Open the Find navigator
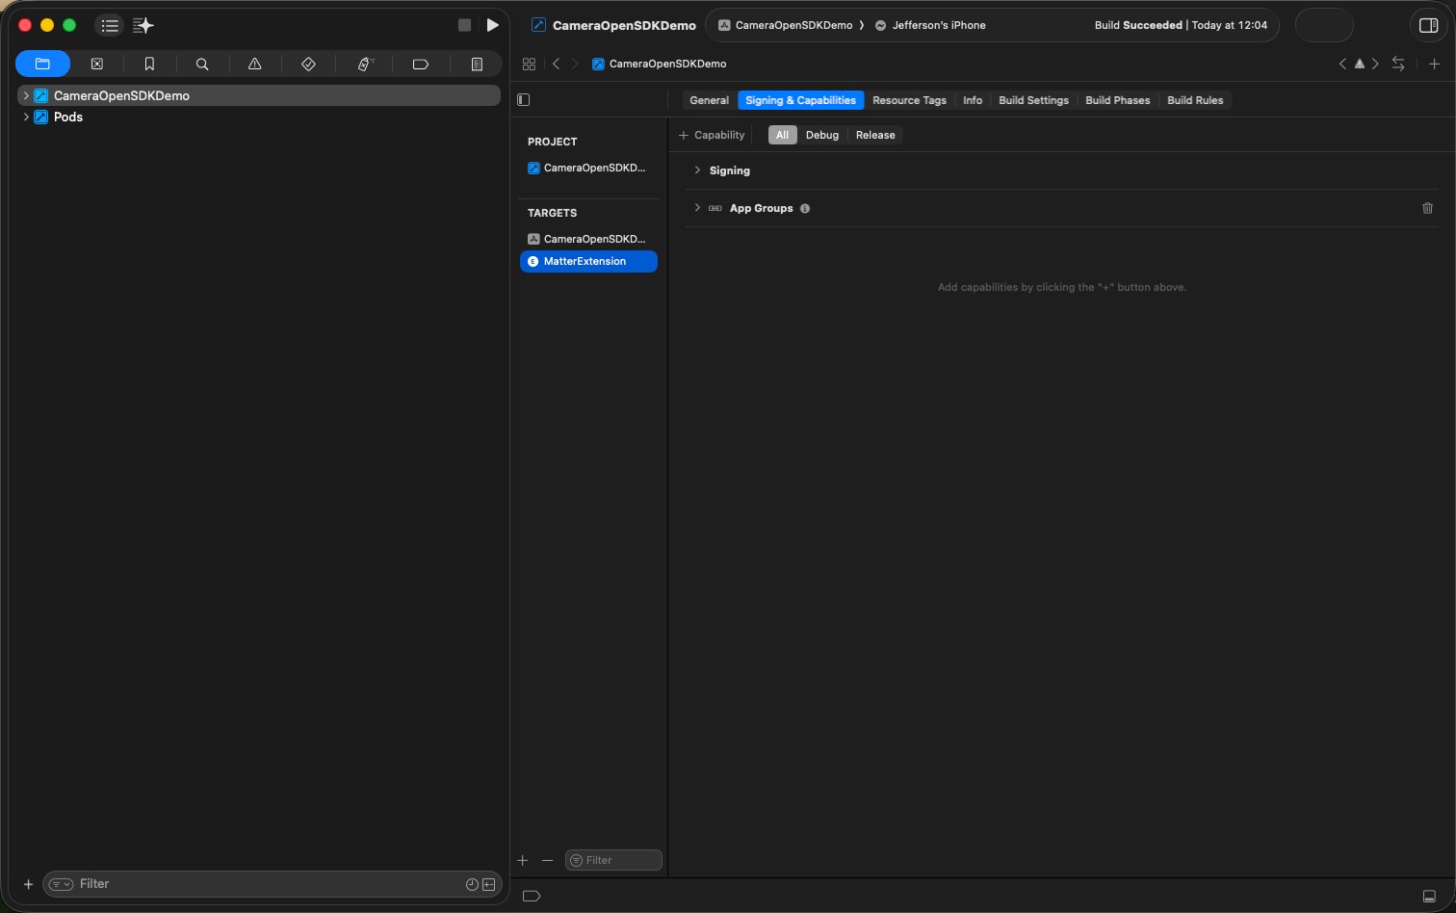 (x=202, y=64)
